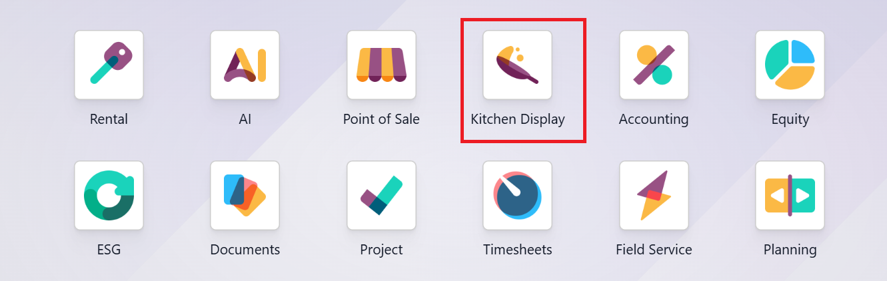Image resolution: width=887 pixels, height=281 pixels.
Task: Launch the AI app icon
Action: (245, 65)
